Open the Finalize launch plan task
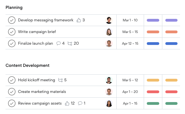The image size is (185, 114). pos(35,44)
